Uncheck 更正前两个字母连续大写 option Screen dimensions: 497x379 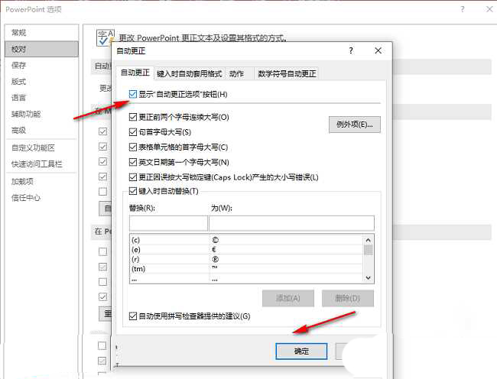(134, 118)
